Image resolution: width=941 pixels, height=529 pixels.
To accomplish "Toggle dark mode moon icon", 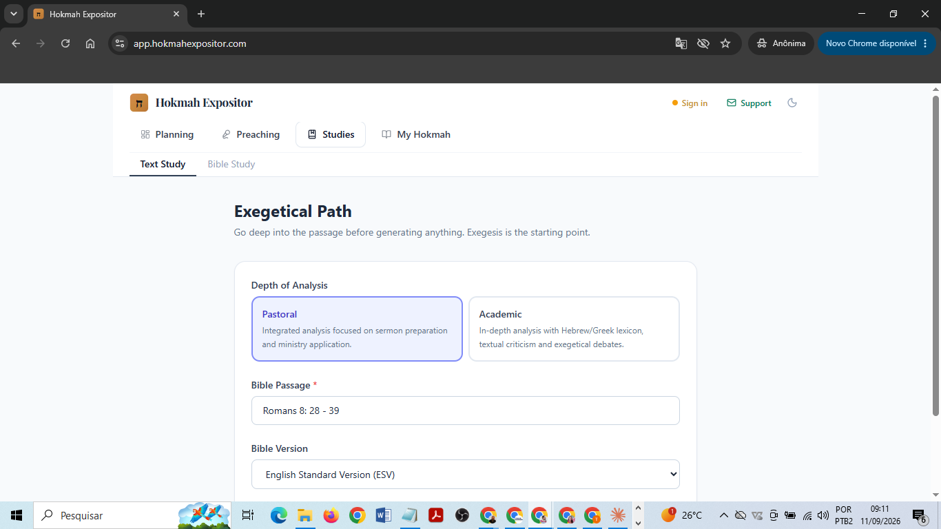I will [x=792, y=103].
